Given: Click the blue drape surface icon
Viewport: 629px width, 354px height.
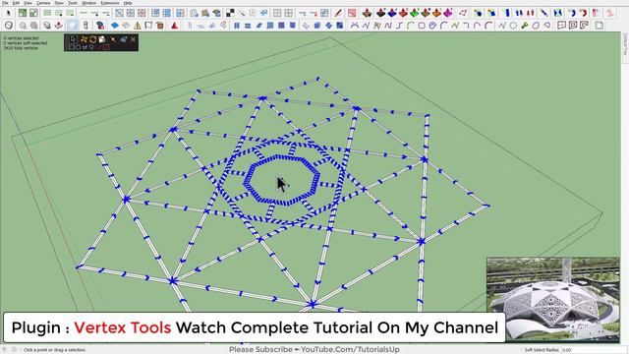Looking at the screenshot, I should point(392,13).
